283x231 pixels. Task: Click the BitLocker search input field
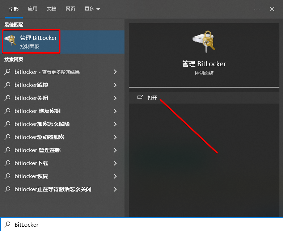(141, 224)
